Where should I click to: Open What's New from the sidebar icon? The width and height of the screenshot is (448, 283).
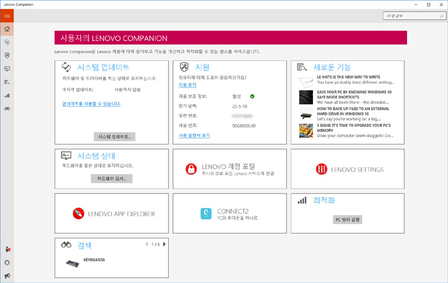pos(7,82)
